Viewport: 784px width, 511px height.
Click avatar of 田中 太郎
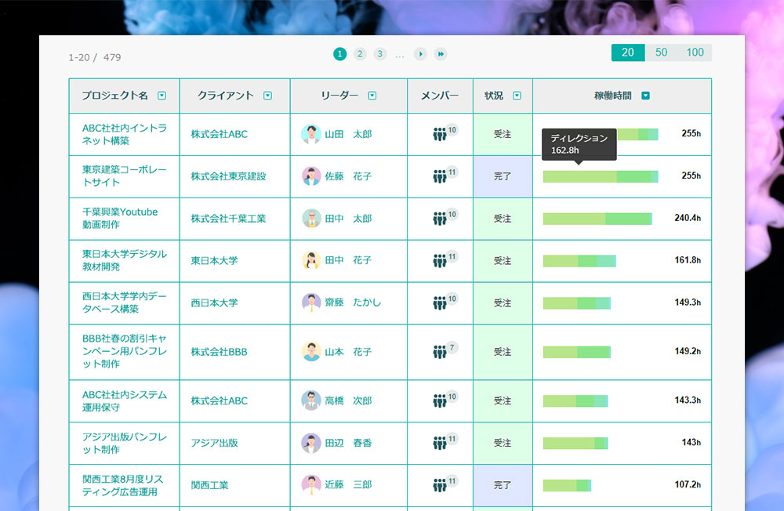pyautogui.click(x=311, y=219)
